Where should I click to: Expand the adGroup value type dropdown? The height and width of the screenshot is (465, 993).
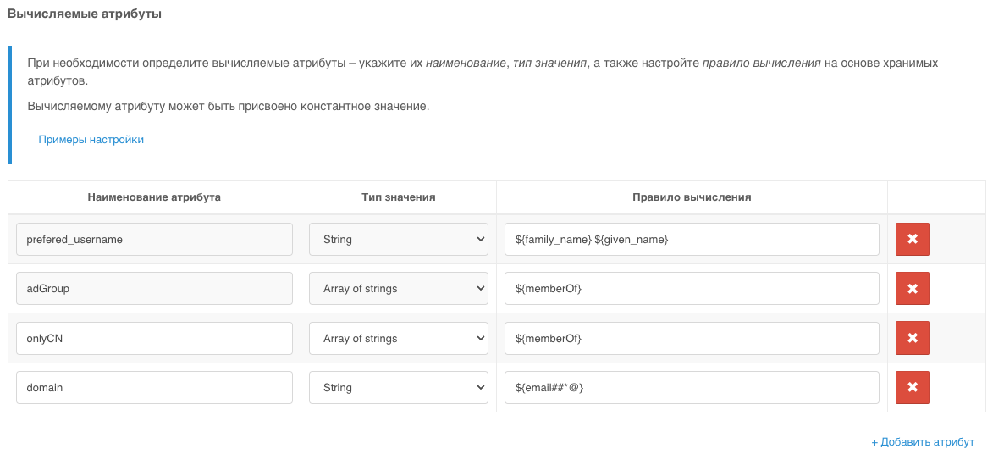pos(398,288)
